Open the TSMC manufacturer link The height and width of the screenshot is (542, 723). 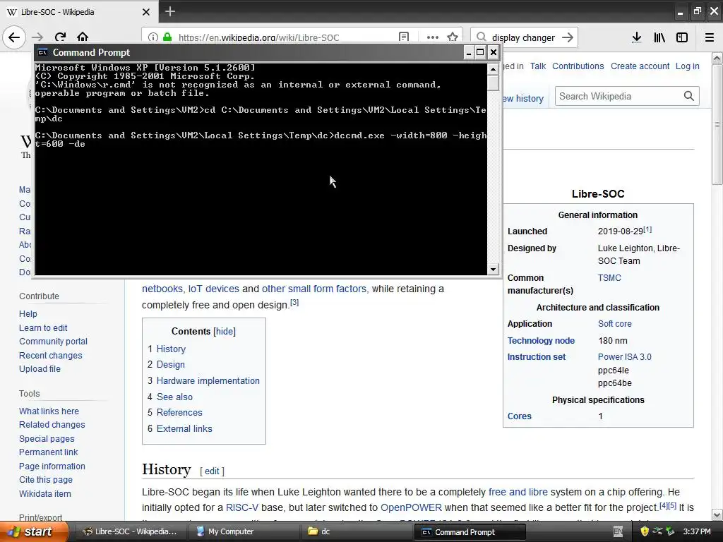[609, 278]
